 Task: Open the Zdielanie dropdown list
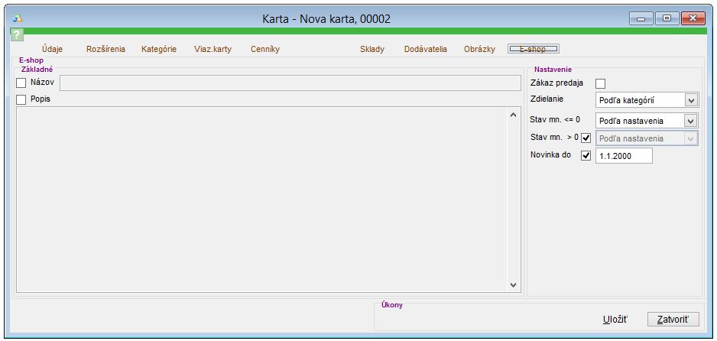(x=691, y=100)
